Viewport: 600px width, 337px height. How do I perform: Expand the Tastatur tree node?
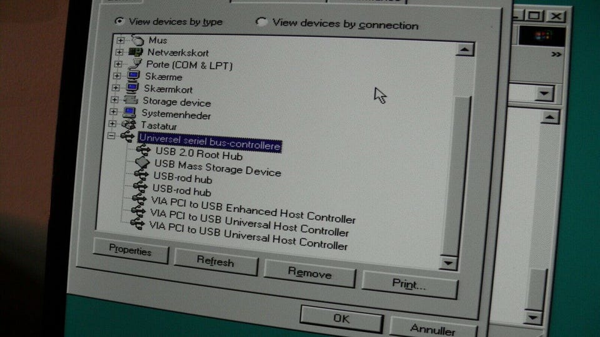112,124
